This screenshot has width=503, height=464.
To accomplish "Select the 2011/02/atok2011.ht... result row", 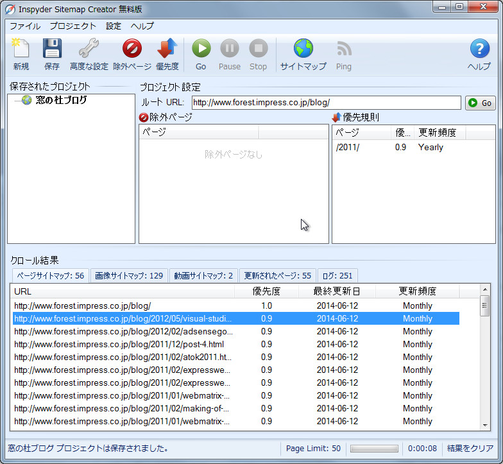I will click(x=236, y=357).
